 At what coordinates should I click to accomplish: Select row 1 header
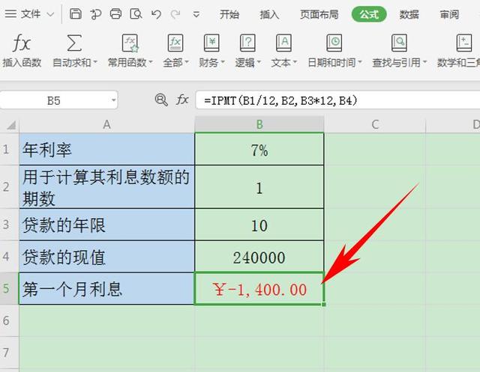tap(9, 149)
